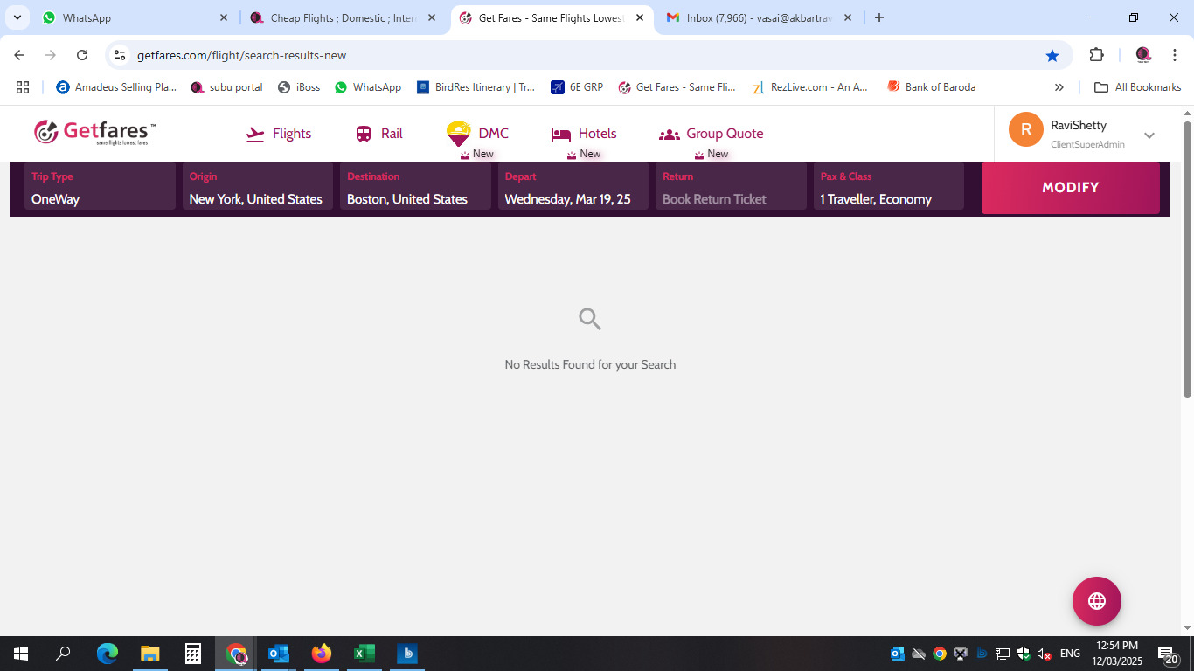
Task: Open Amadeus Selling Platform bookmark
Action: point(116,87)
